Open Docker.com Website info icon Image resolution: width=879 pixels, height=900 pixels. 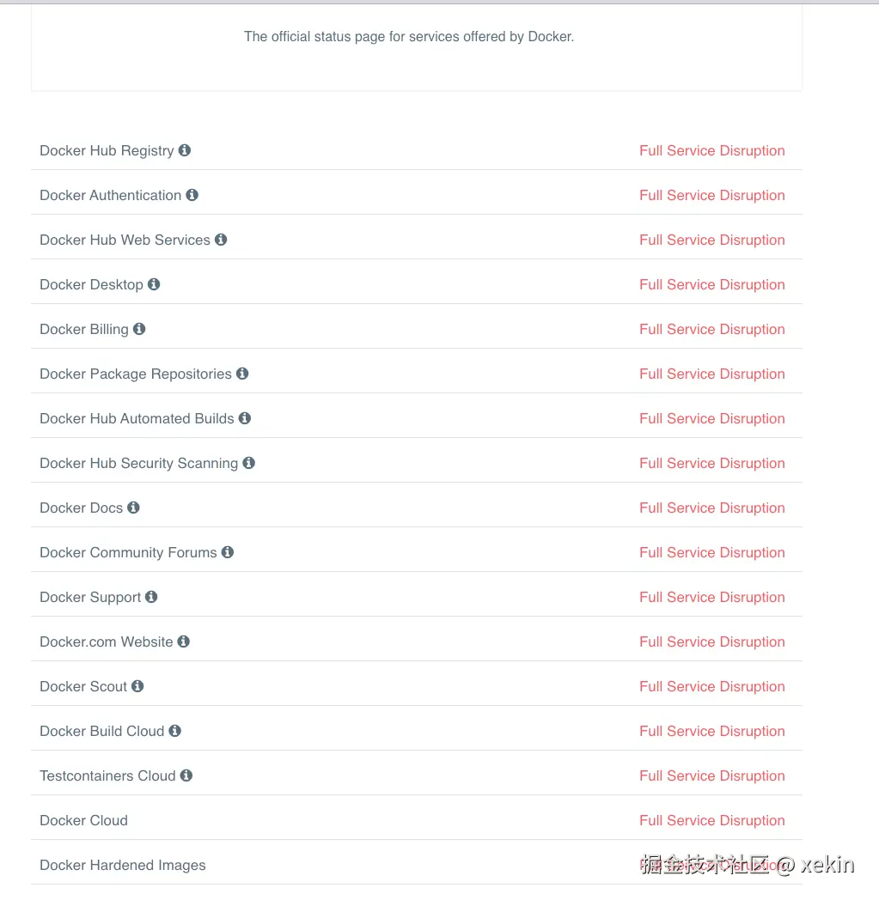[184, 642]
